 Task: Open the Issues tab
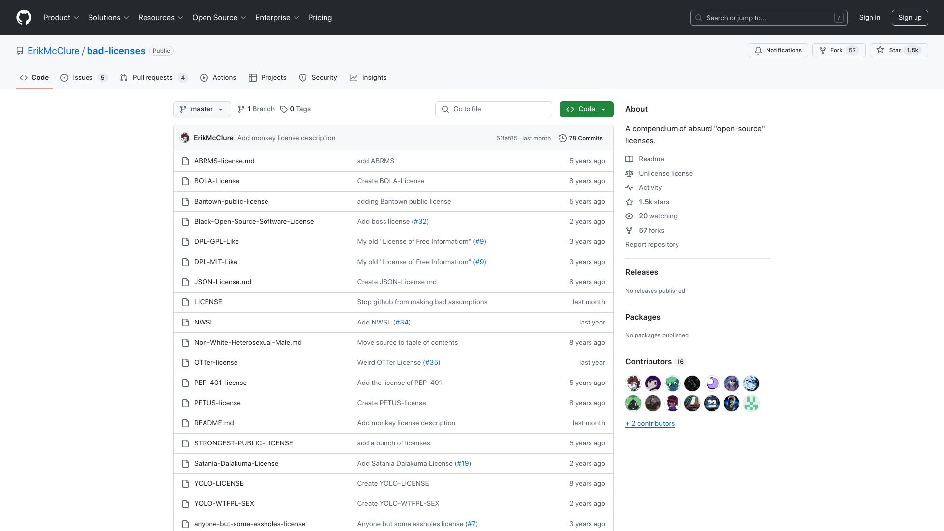pos(84,78)
